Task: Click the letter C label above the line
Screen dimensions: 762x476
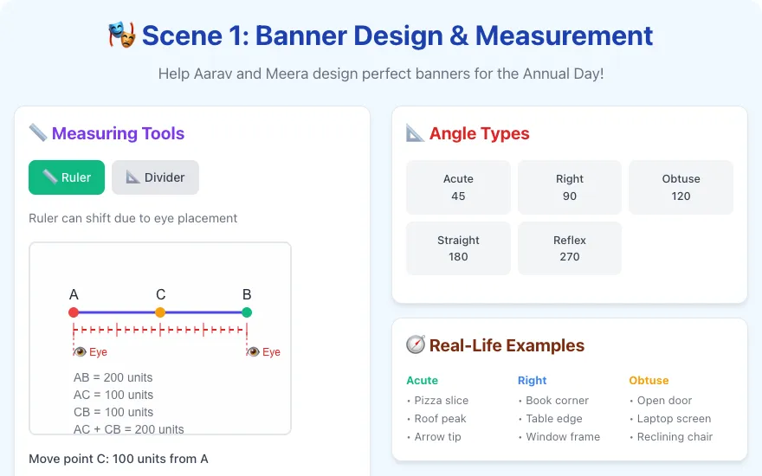Action: coord(160,294)
